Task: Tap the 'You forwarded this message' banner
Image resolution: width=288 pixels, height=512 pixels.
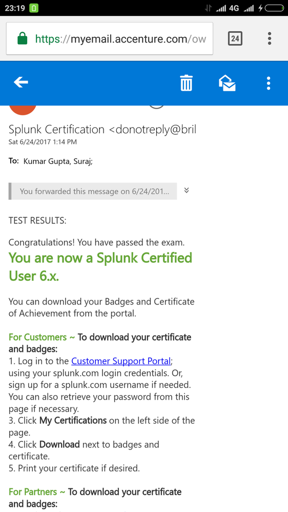Action: tap(93, 191)
